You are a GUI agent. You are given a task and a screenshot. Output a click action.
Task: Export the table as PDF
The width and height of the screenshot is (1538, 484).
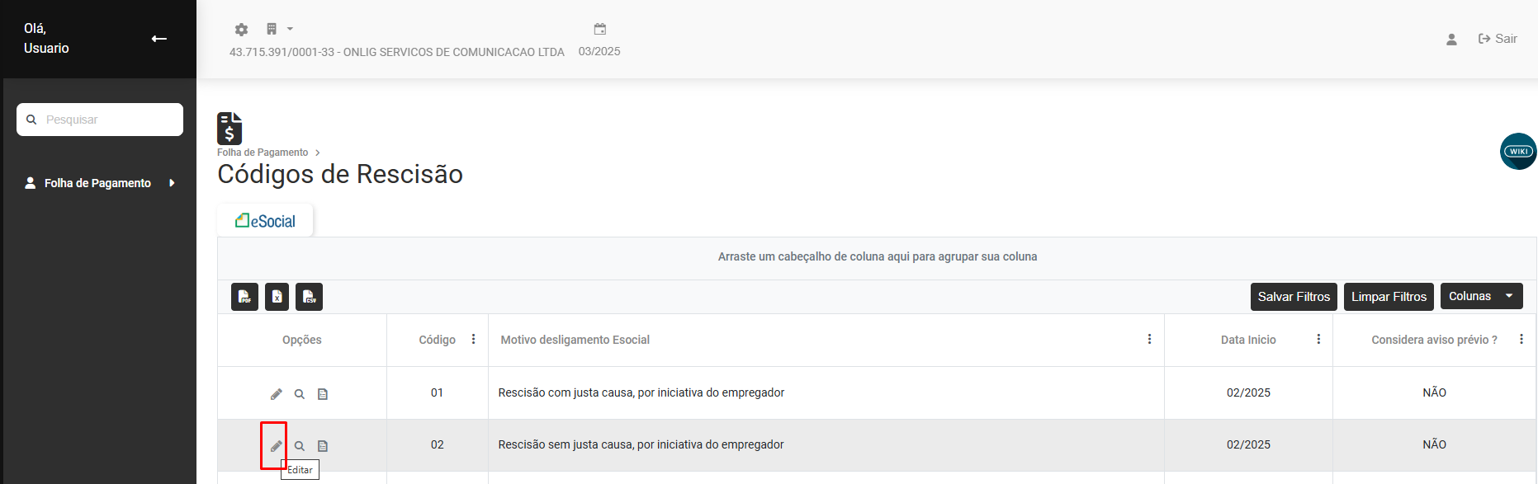[x=244, y=297]
